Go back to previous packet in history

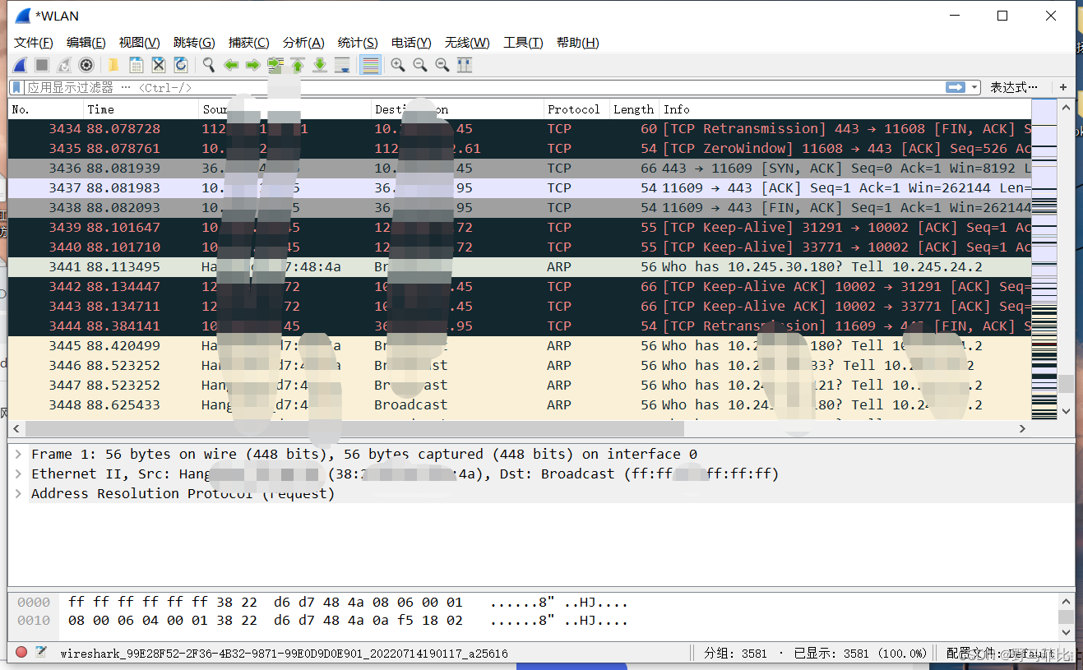[231, 65]
